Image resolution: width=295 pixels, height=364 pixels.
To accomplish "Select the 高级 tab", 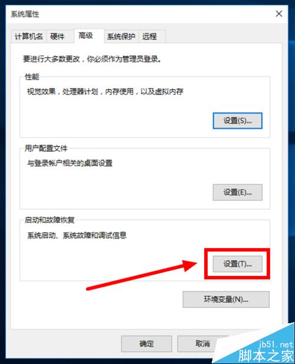I will coord(89,35).
